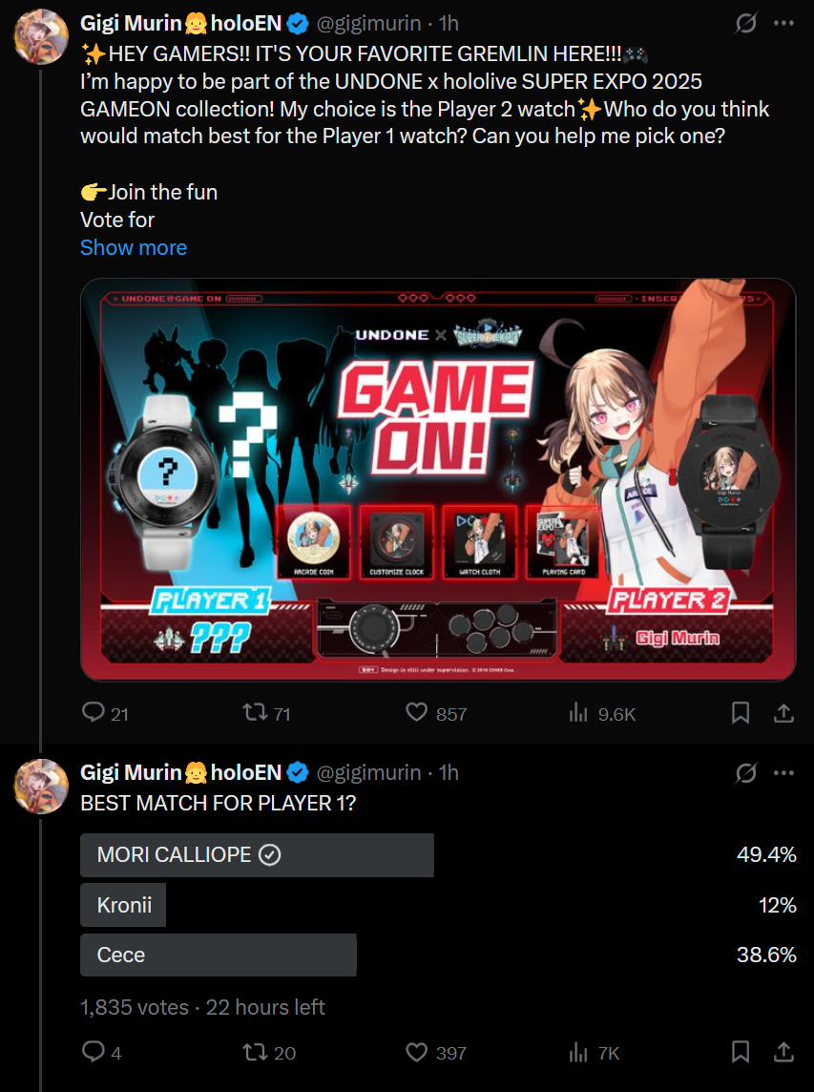
Task: Expand tweet text with Show more
Action: 134,247
